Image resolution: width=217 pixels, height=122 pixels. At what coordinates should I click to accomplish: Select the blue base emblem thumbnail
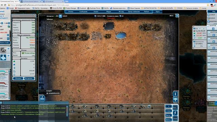point(3,57)
